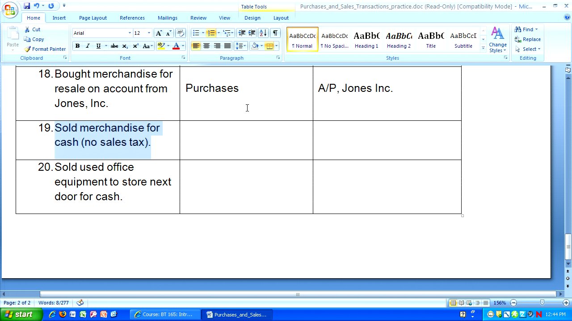Viewport: 572px width, 321px height.
Task: Justify the paragraph text
Action: [227, 46]
